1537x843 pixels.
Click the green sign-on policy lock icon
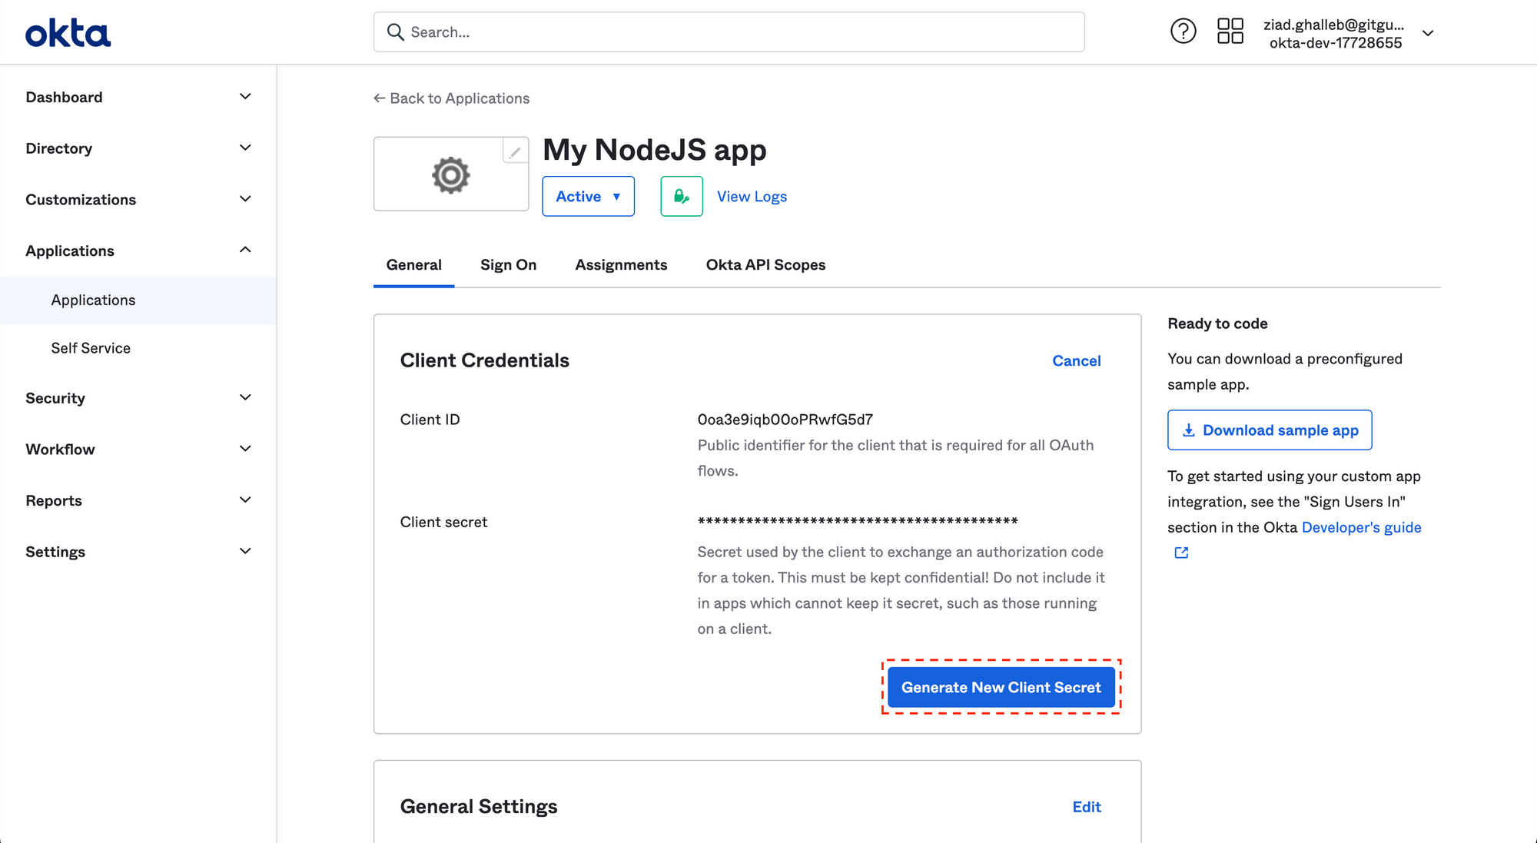click(x=681, y=196)
